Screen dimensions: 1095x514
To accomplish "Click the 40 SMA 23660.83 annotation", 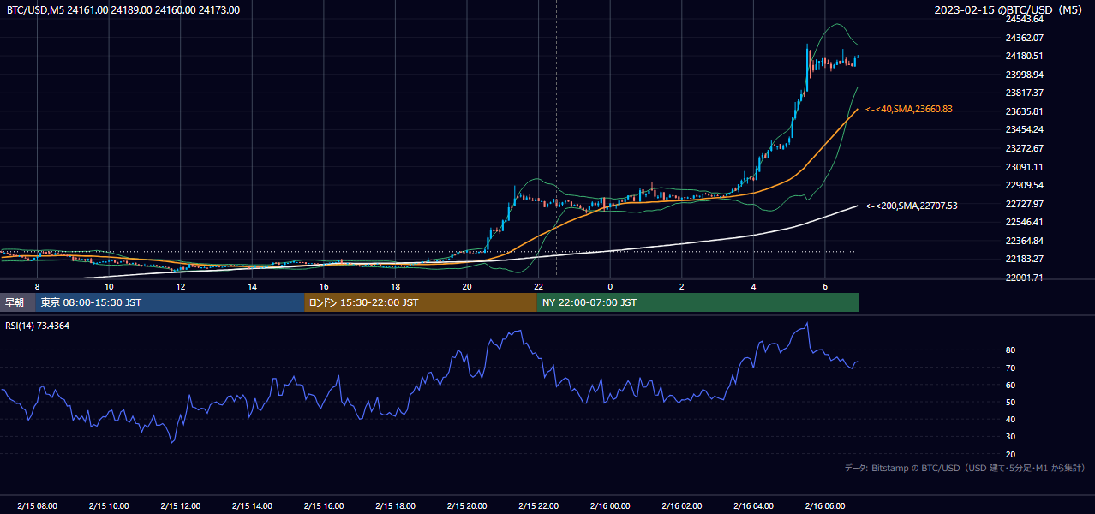I will [x=909, y=109].
